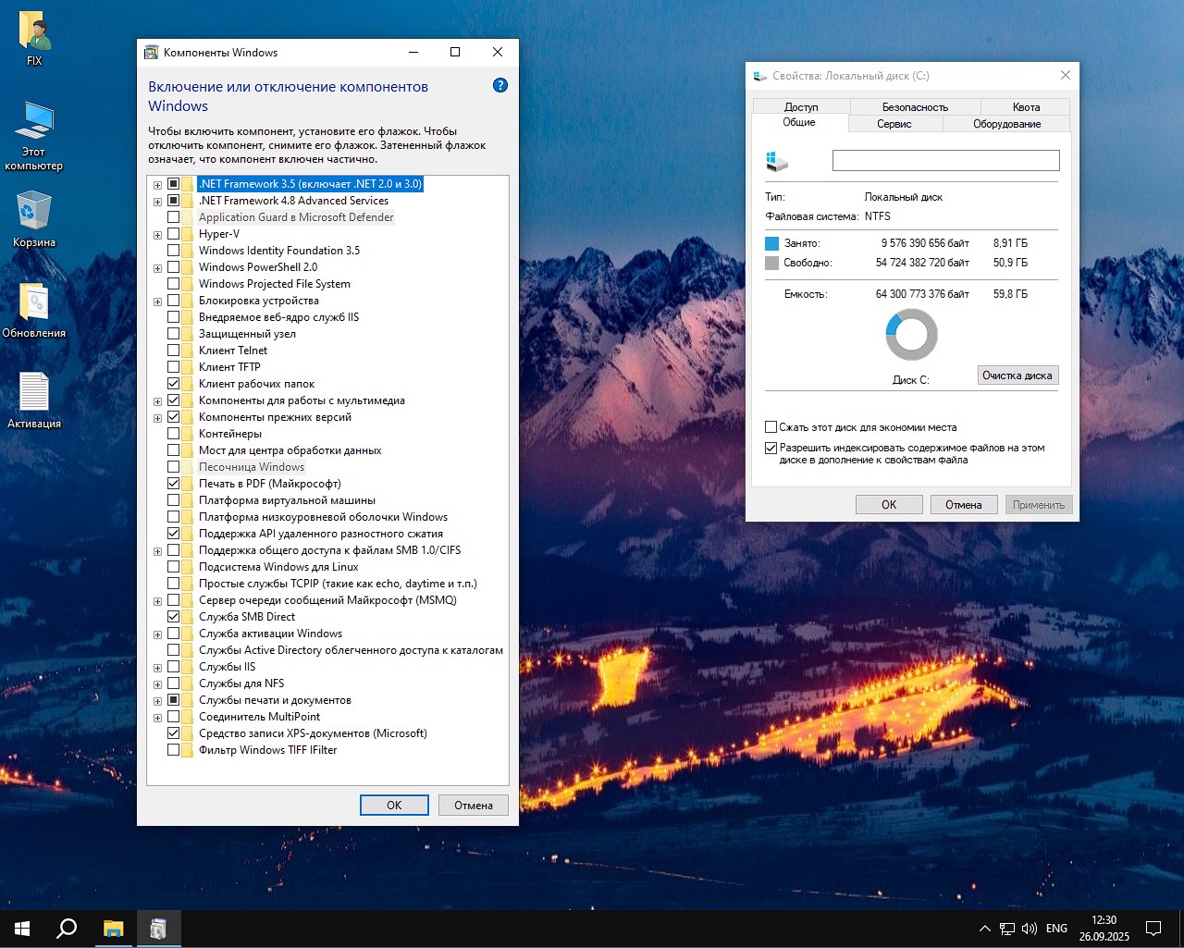Expand .NET Framework 3.5 tree node
The width and height of the screenshot is (1184, 948).
click(x=157, y=185)
